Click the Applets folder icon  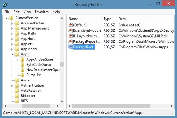tap(17, 44)
